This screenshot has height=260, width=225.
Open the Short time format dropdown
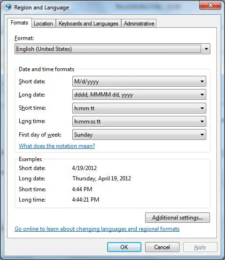(139, 108)
